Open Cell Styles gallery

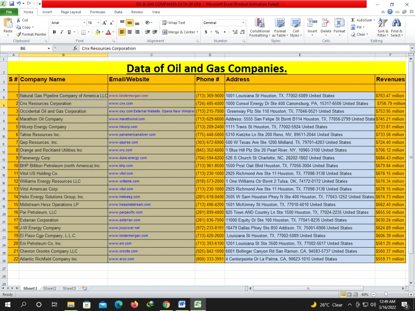pos(295,28)
